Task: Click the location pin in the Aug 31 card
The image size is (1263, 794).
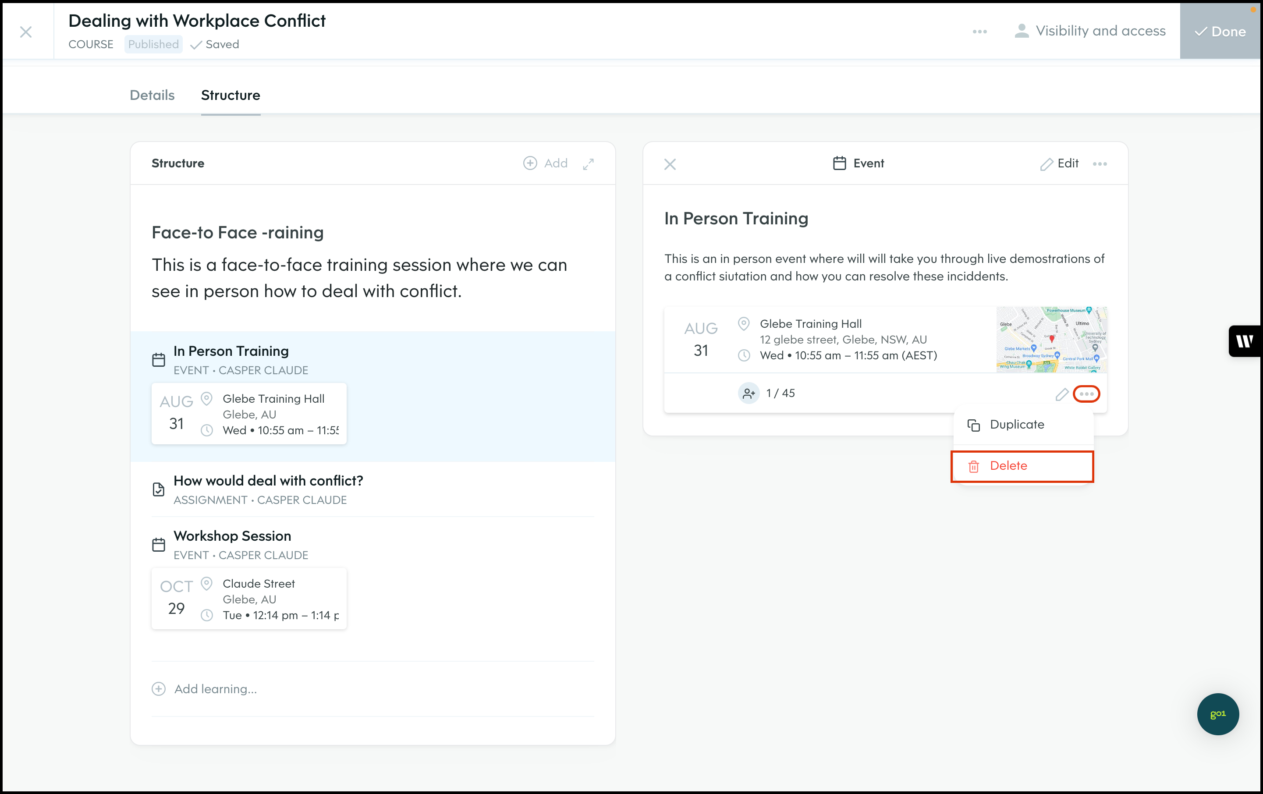Action: point(207,399)
